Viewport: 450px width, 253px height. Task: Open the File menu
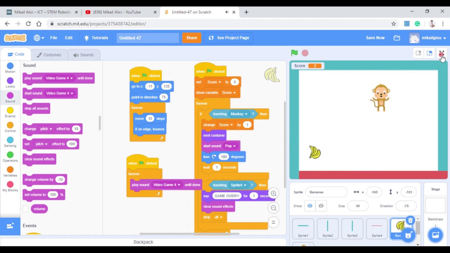(53, 38)
